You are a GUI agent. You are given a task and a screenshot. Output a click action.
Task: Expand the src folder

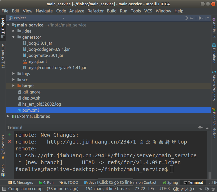click(x=14, y=79)
